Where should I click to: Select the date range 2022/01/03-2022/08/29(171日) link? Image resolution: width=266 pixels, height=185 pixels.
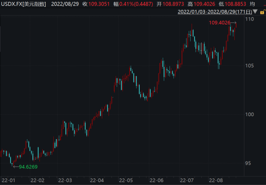tap(215, 12)
